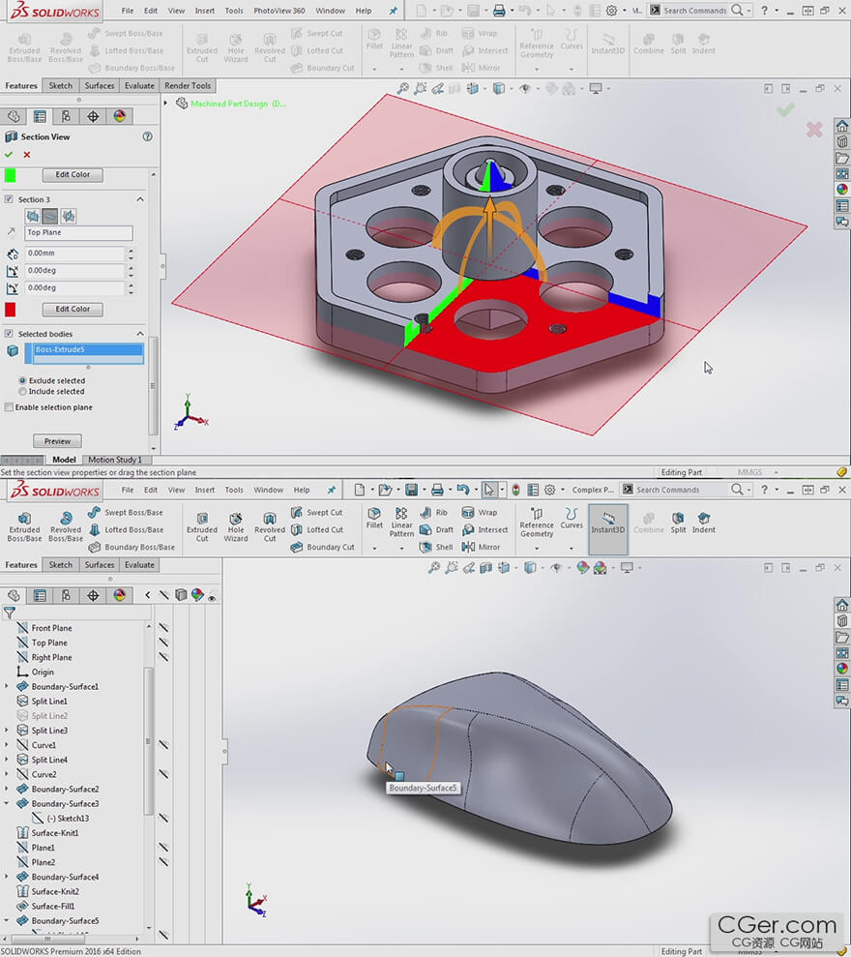Accept Section View with green checkmark
This screenshot has height=957, width=851.
coord(9,155)
